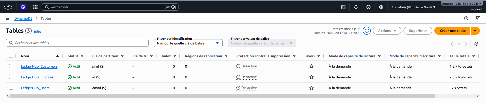Check the LedgerHub_Customers row checkbox
This screenshot has height=103, width=486.
coord(11,66)
